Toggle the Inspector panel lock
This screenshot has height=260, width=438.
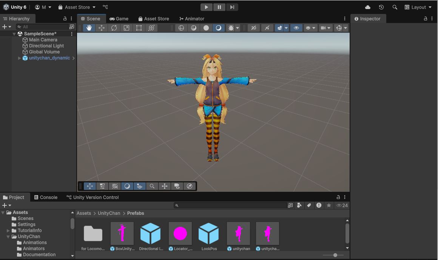pos(425,19)
